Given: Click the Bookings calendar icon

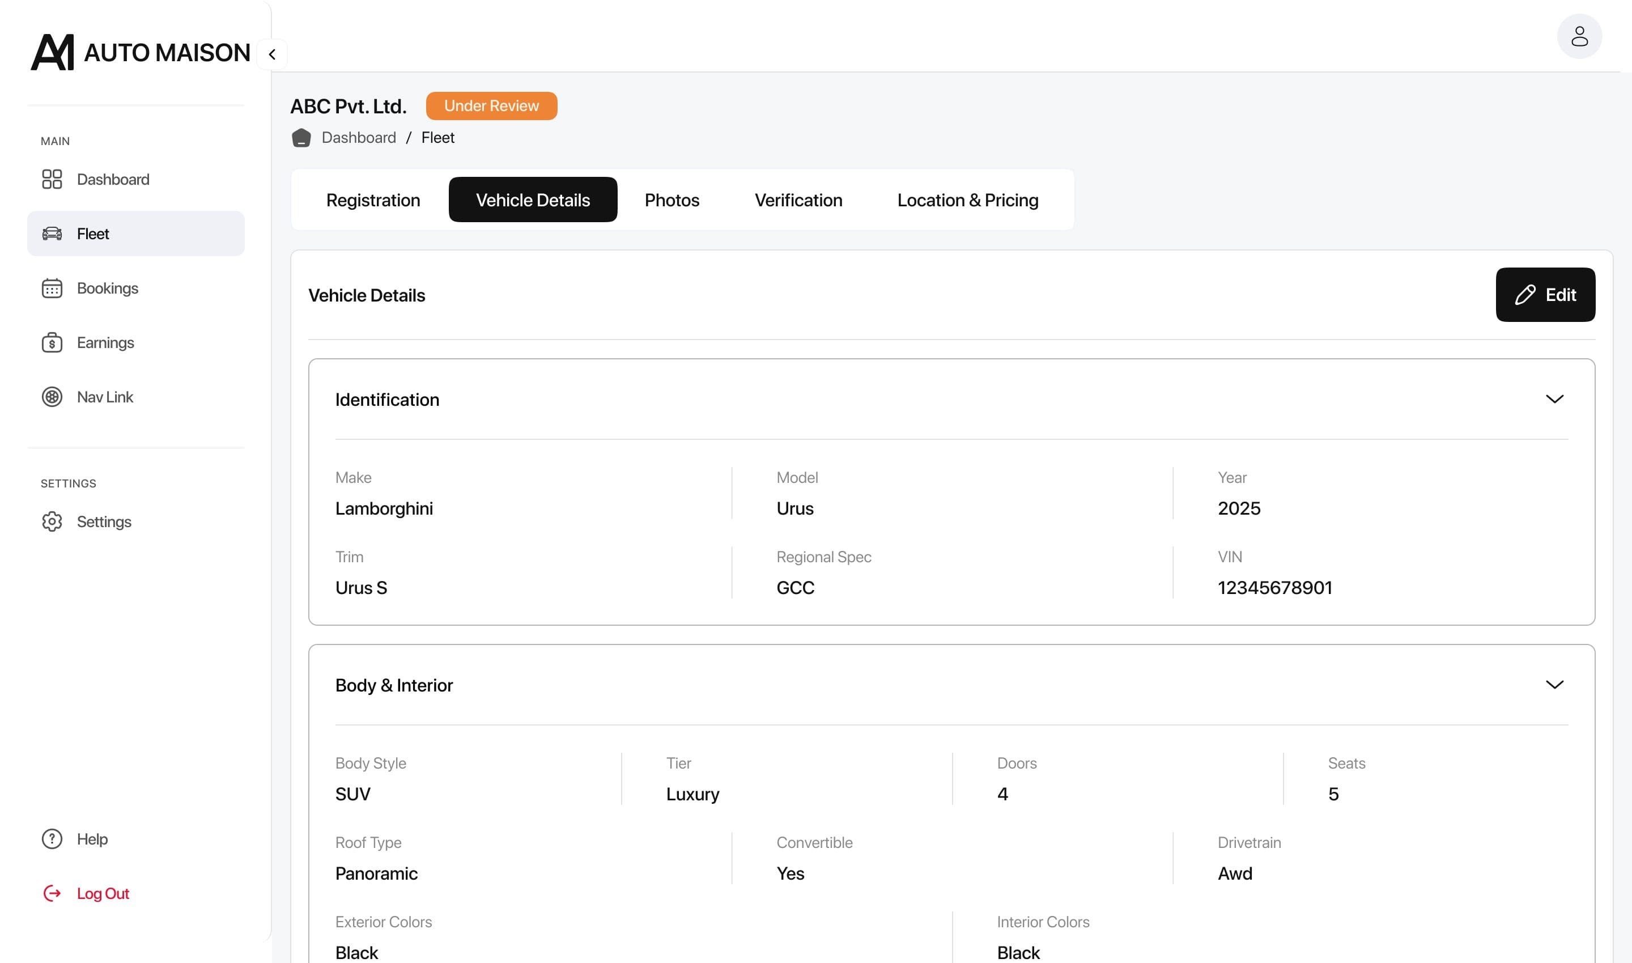Looking at the screenshot, I should point(52,288).
